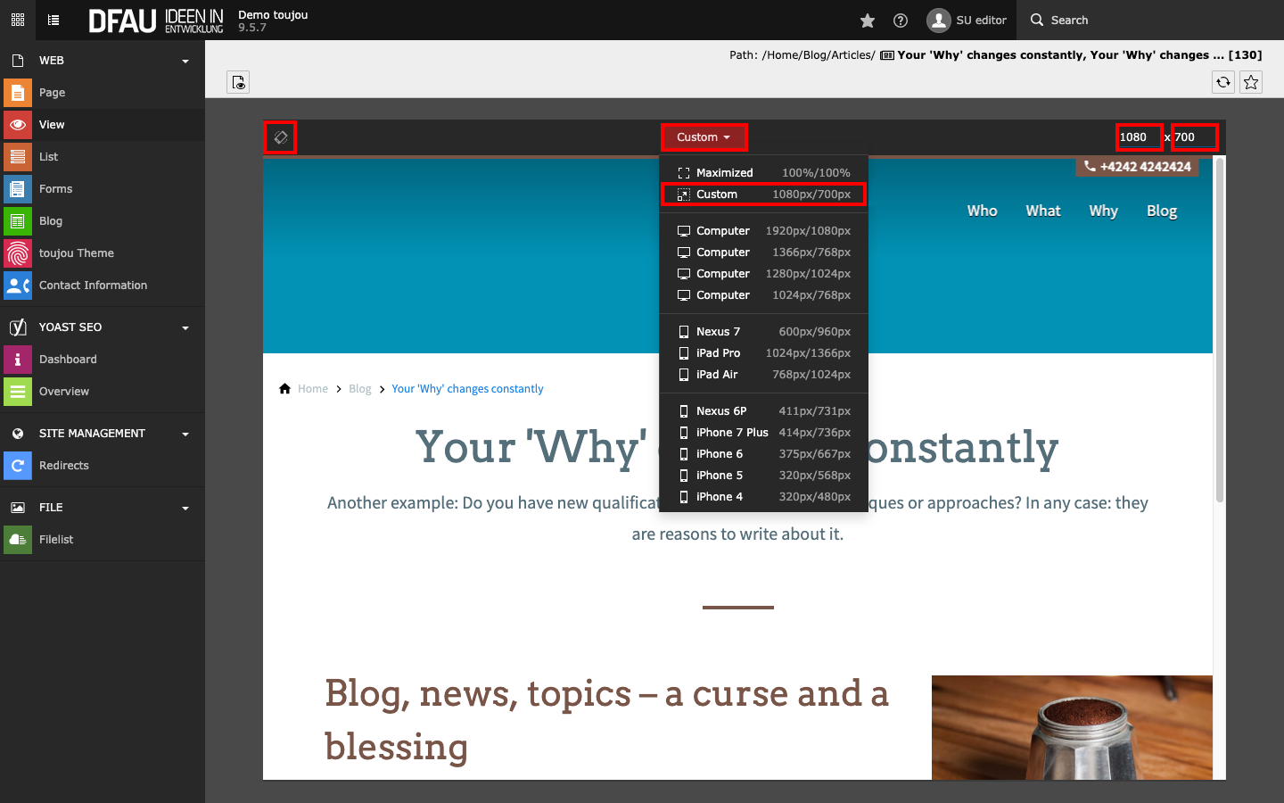Click the show page in new window icon
Image resolution: width=1284 pixels, height=803 pixels.
point(238,82)
